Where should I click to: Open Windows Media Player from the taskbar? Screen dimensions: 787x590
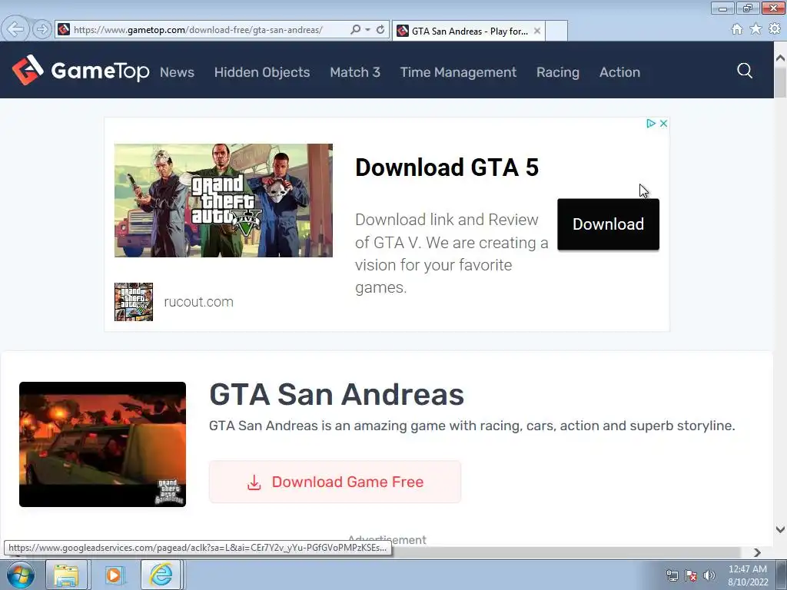114,575
